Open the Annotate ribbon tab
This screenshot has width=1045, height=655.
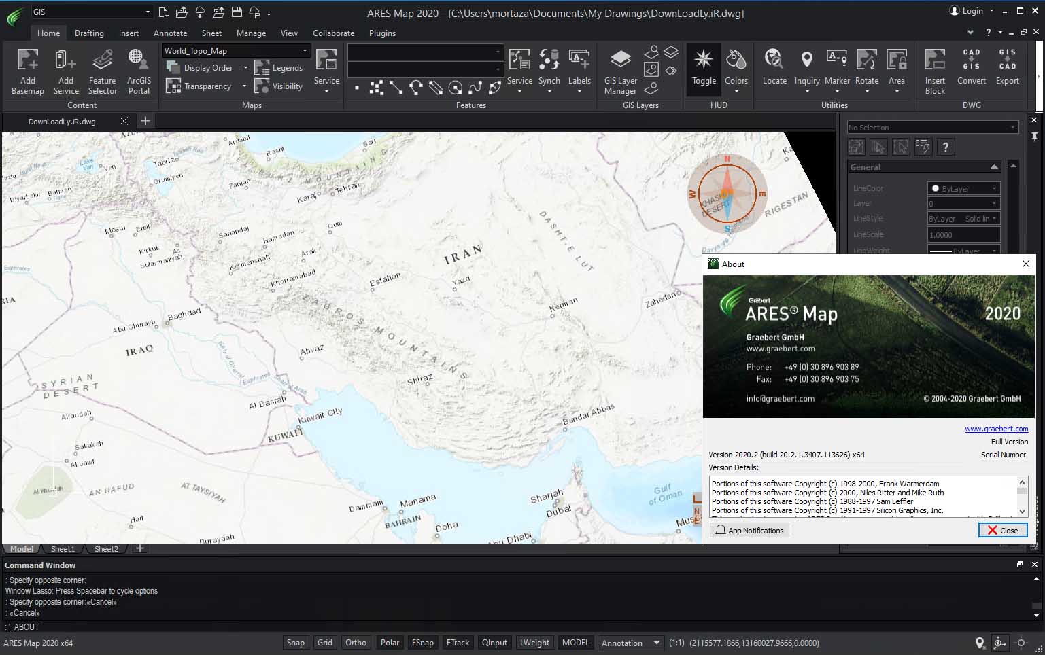170,33
